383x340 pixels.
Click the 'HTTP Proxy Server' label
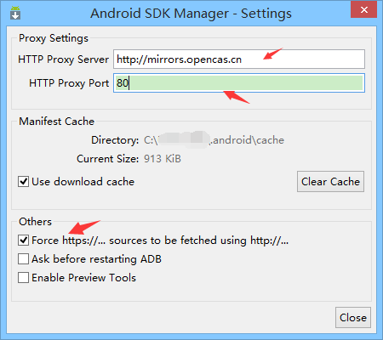[x=63, y=59]
